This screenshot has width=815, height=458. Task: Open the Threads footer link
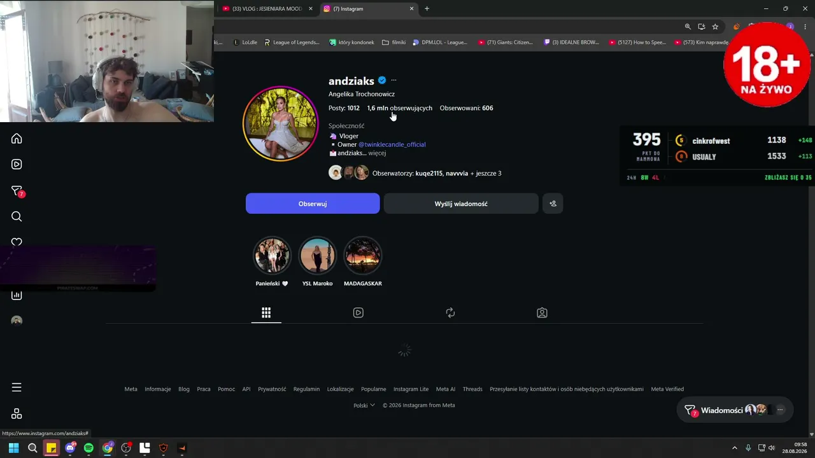click(x=472, y=389)
